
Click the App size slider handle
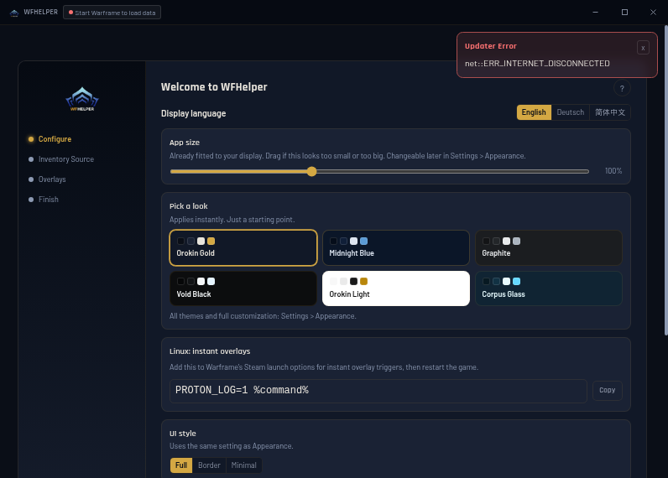tap(312, 172)
